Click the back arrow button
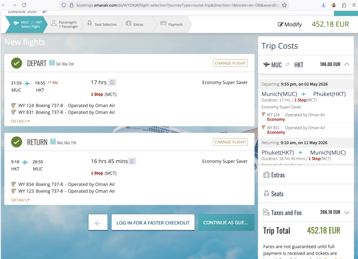358x259 pixels. coord(98,223)
